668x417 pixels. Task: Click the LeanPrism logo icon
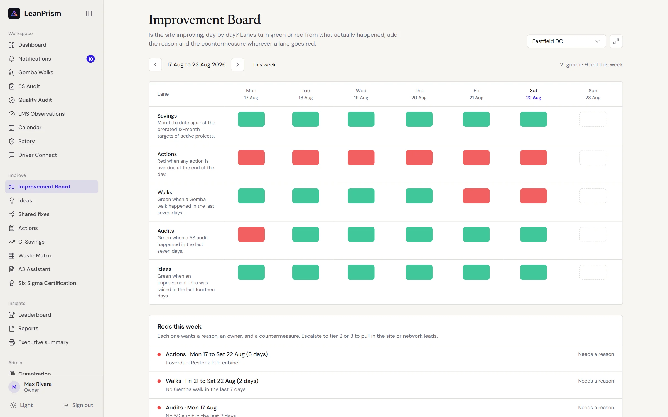(14, 13)
